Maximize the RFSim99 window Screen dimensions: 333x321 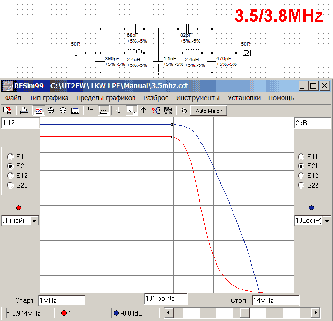pos(313,86)
